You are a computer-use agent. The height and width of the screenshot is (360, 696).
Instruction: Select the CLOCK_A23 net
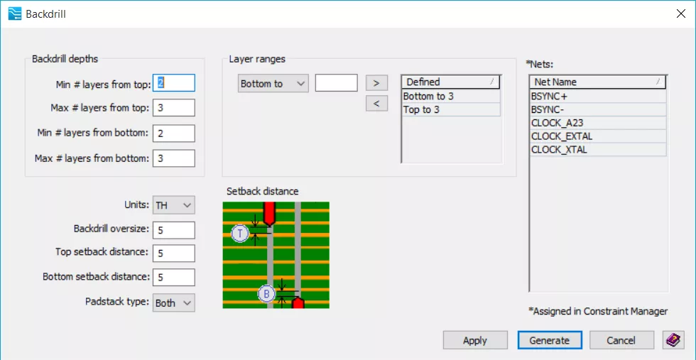tap(598, 123)
